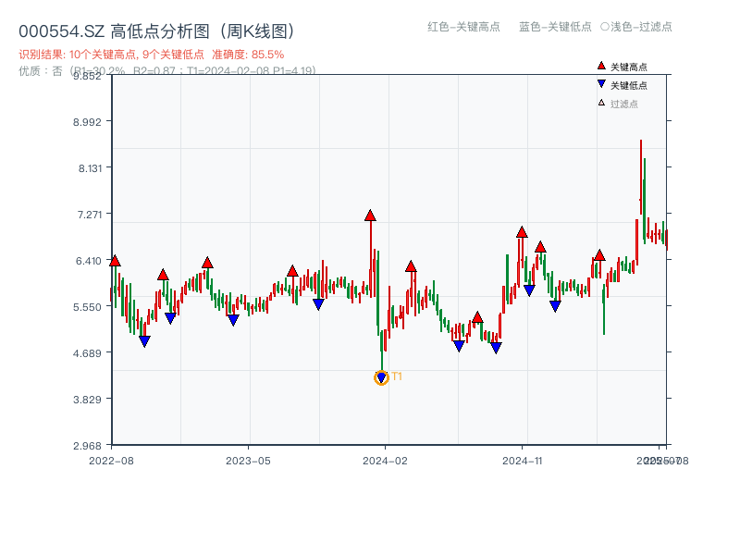Image resolution: width=740 pixels, height=555 pixels.
Task: Click the 7.271 price axis label
Action: pos(89,215)
